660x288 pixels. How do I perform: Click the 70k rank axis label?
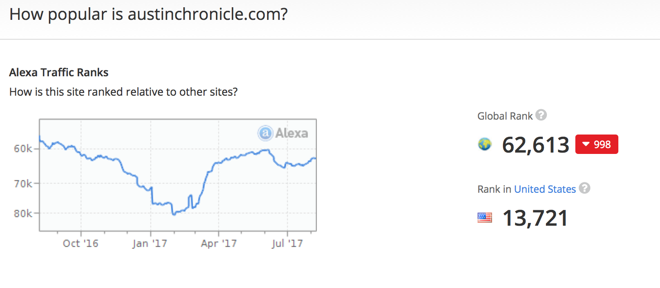[x=23, y=183]
